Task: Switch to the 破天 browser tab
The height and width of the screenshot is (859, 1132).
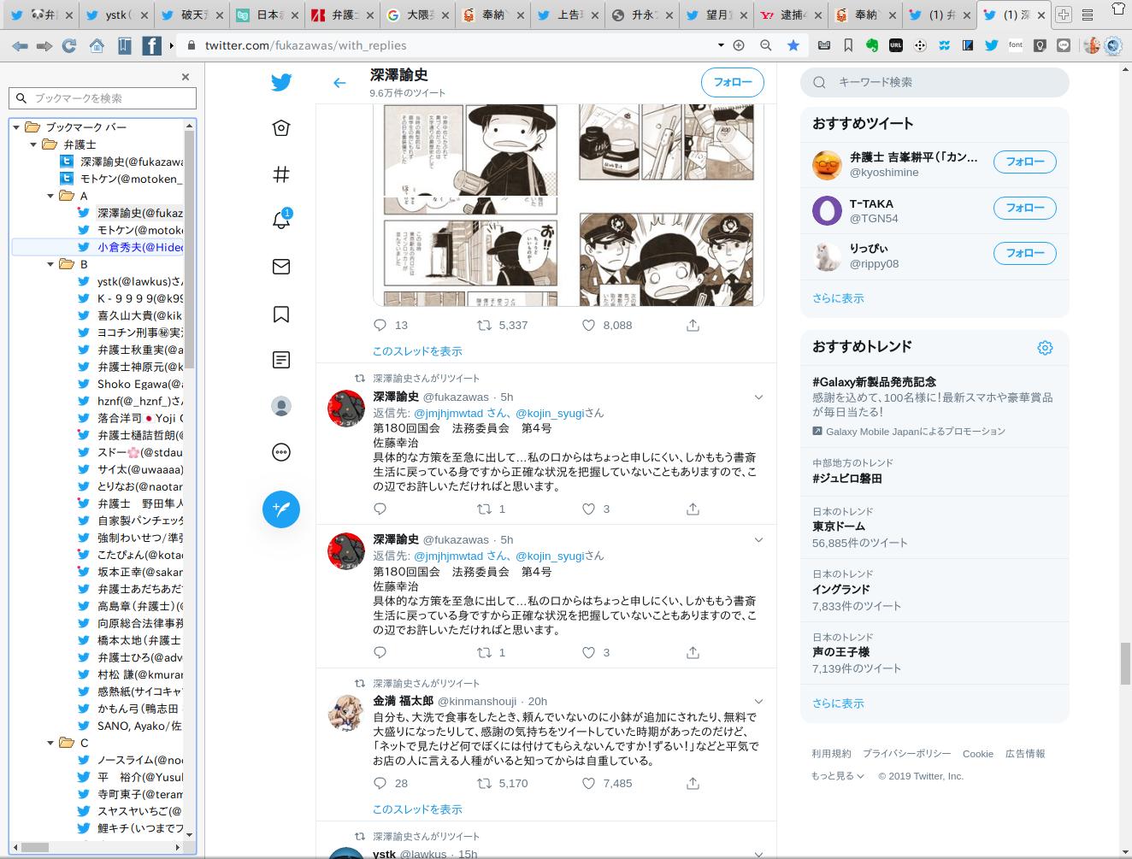Action: pos(192,15)
